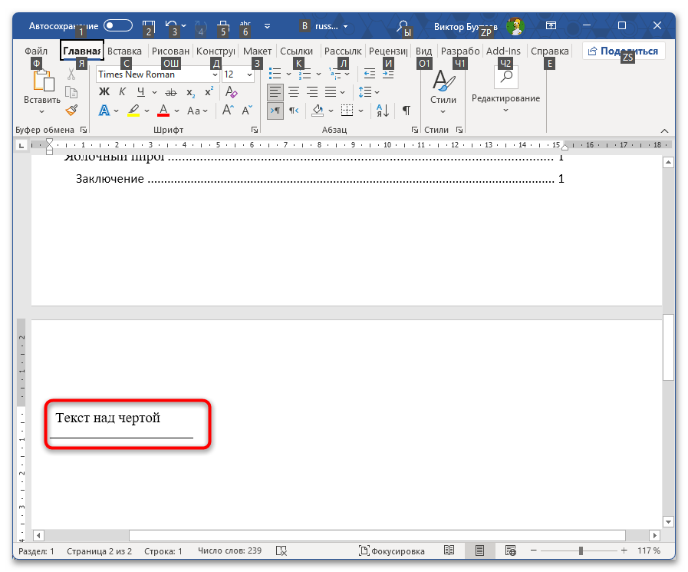Click the red font color button
This screenshot has width=688, height=572.
[x=163, y=111]
